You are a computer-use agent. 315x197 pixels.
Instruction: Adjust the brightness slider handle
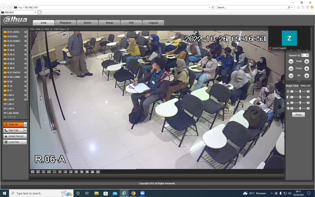(x=300, y=92)
